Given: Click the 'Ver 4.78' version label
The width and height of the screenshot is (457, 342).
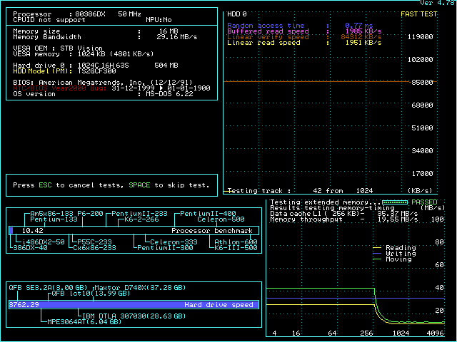Looking at the screenshot, I should 438,3.
